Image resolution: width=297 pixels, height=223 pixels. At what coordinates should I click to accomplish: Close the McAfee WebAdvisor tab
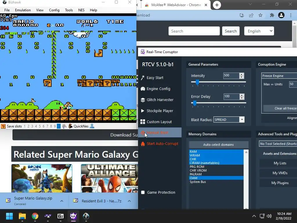(x=206, y=5)
